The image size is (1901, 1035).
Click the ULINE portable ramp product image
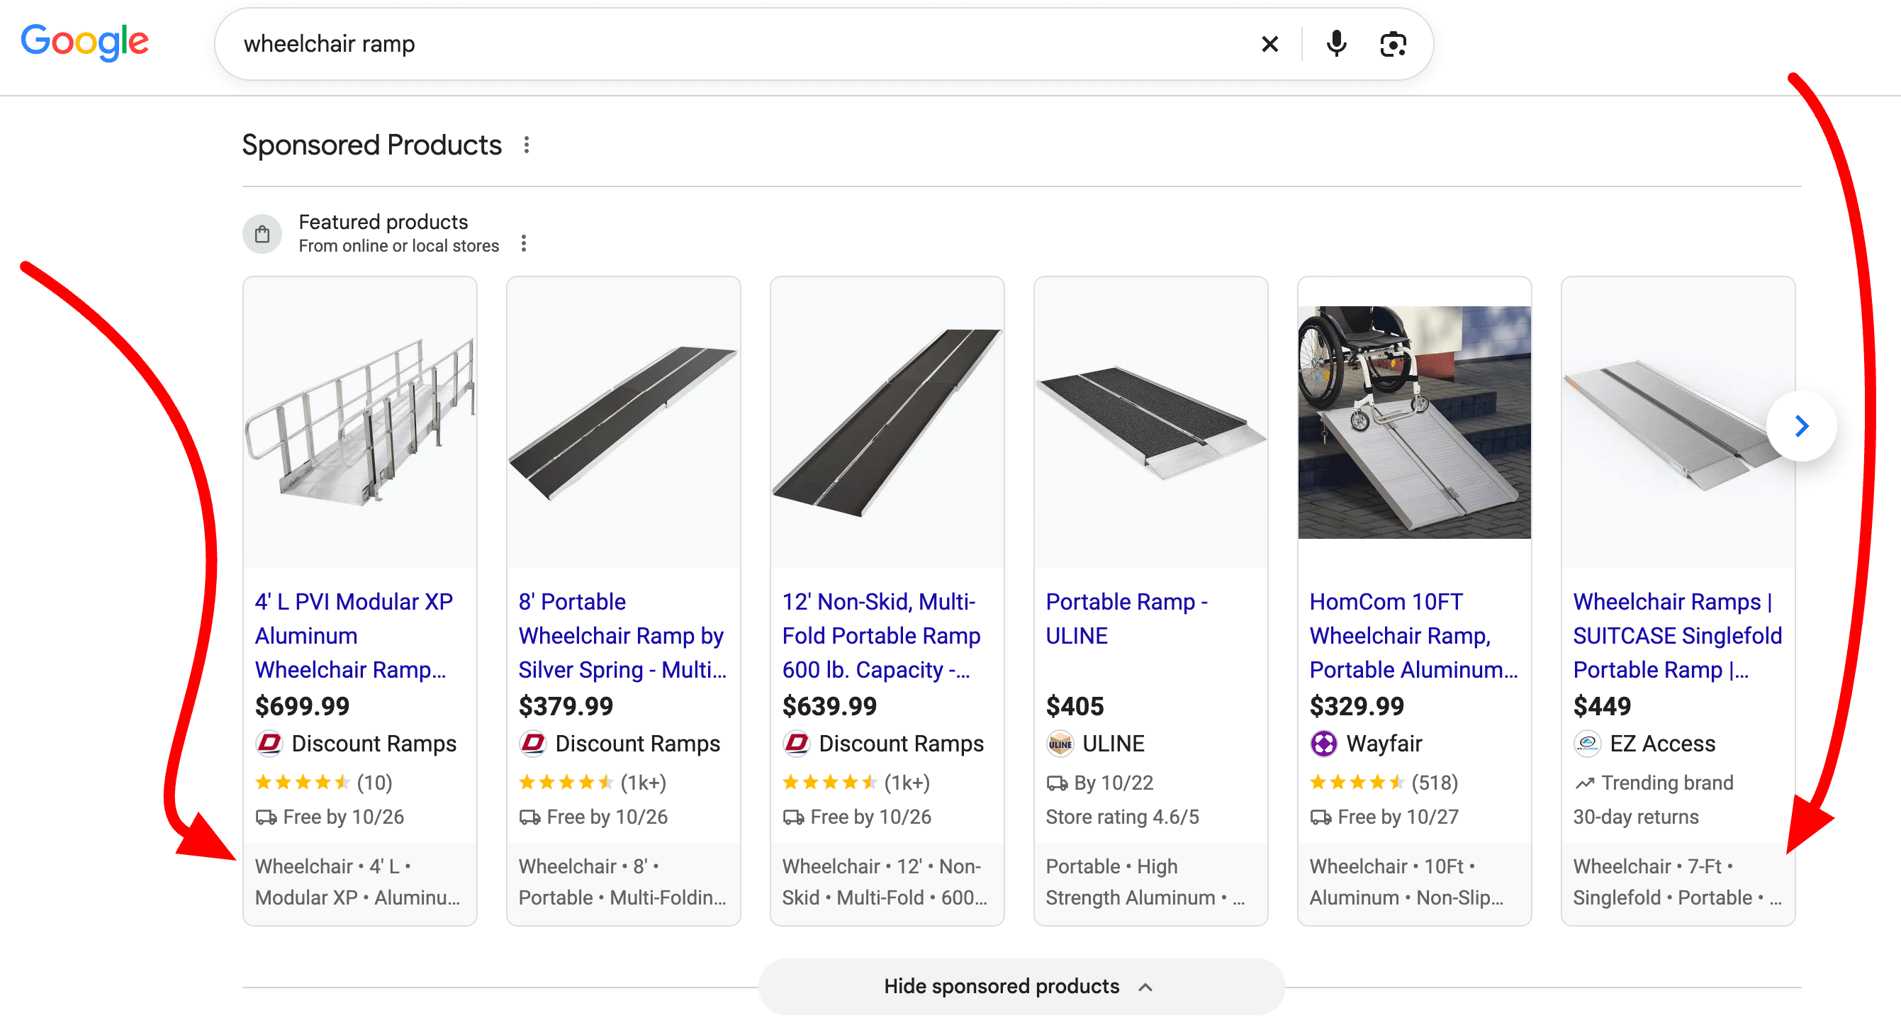(1150, 423)
